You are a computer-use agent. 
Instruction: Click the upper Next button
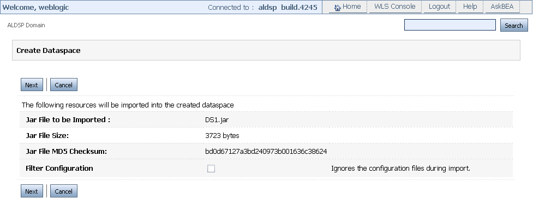(32, 85)
